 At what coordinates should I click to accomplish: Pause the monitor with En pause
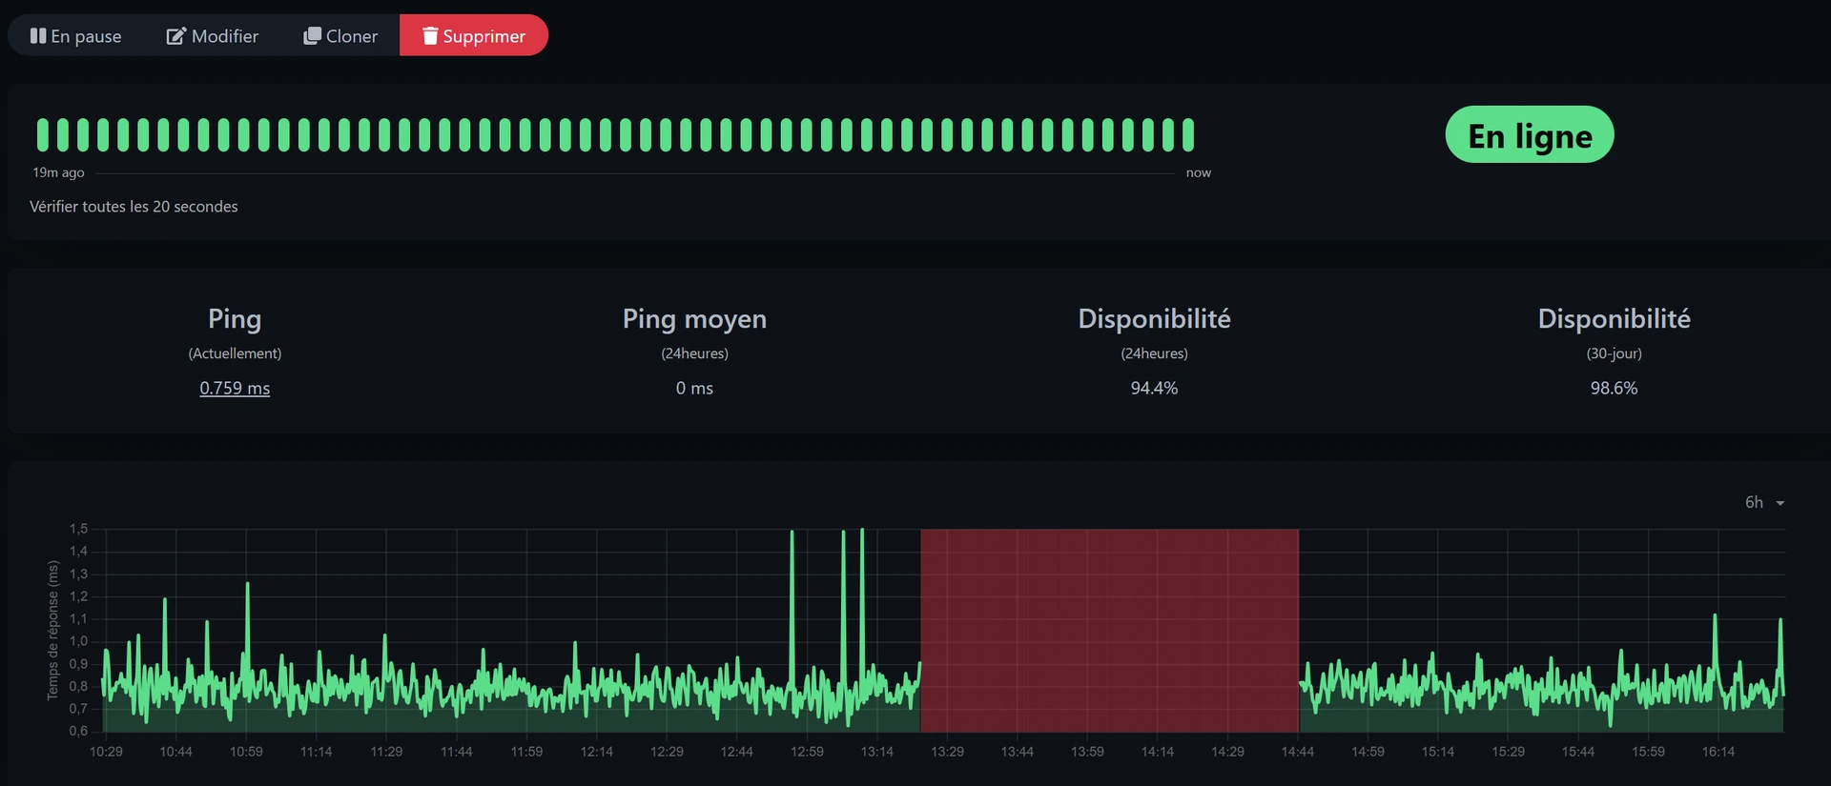tap(76, 35)
